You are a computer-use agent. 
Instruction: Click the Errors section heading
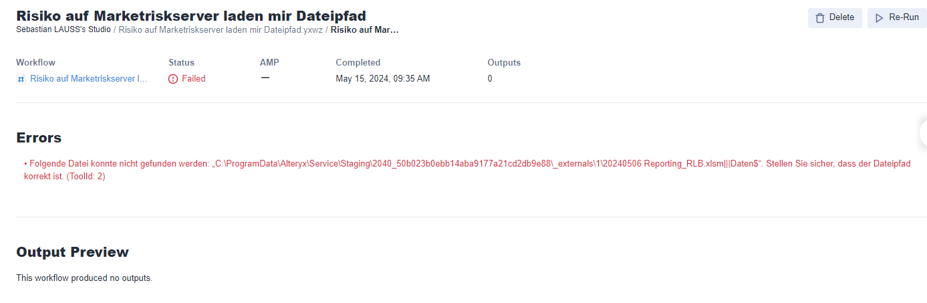point(39,138)
